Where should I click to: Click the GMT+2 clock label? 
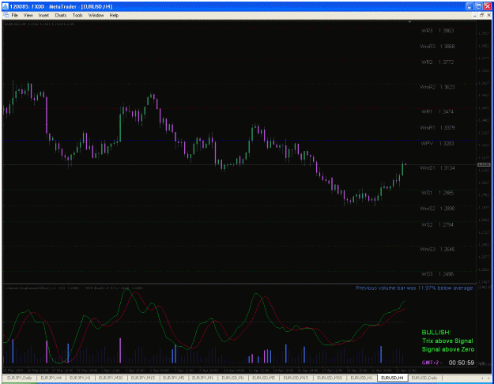tap(432, 363)
